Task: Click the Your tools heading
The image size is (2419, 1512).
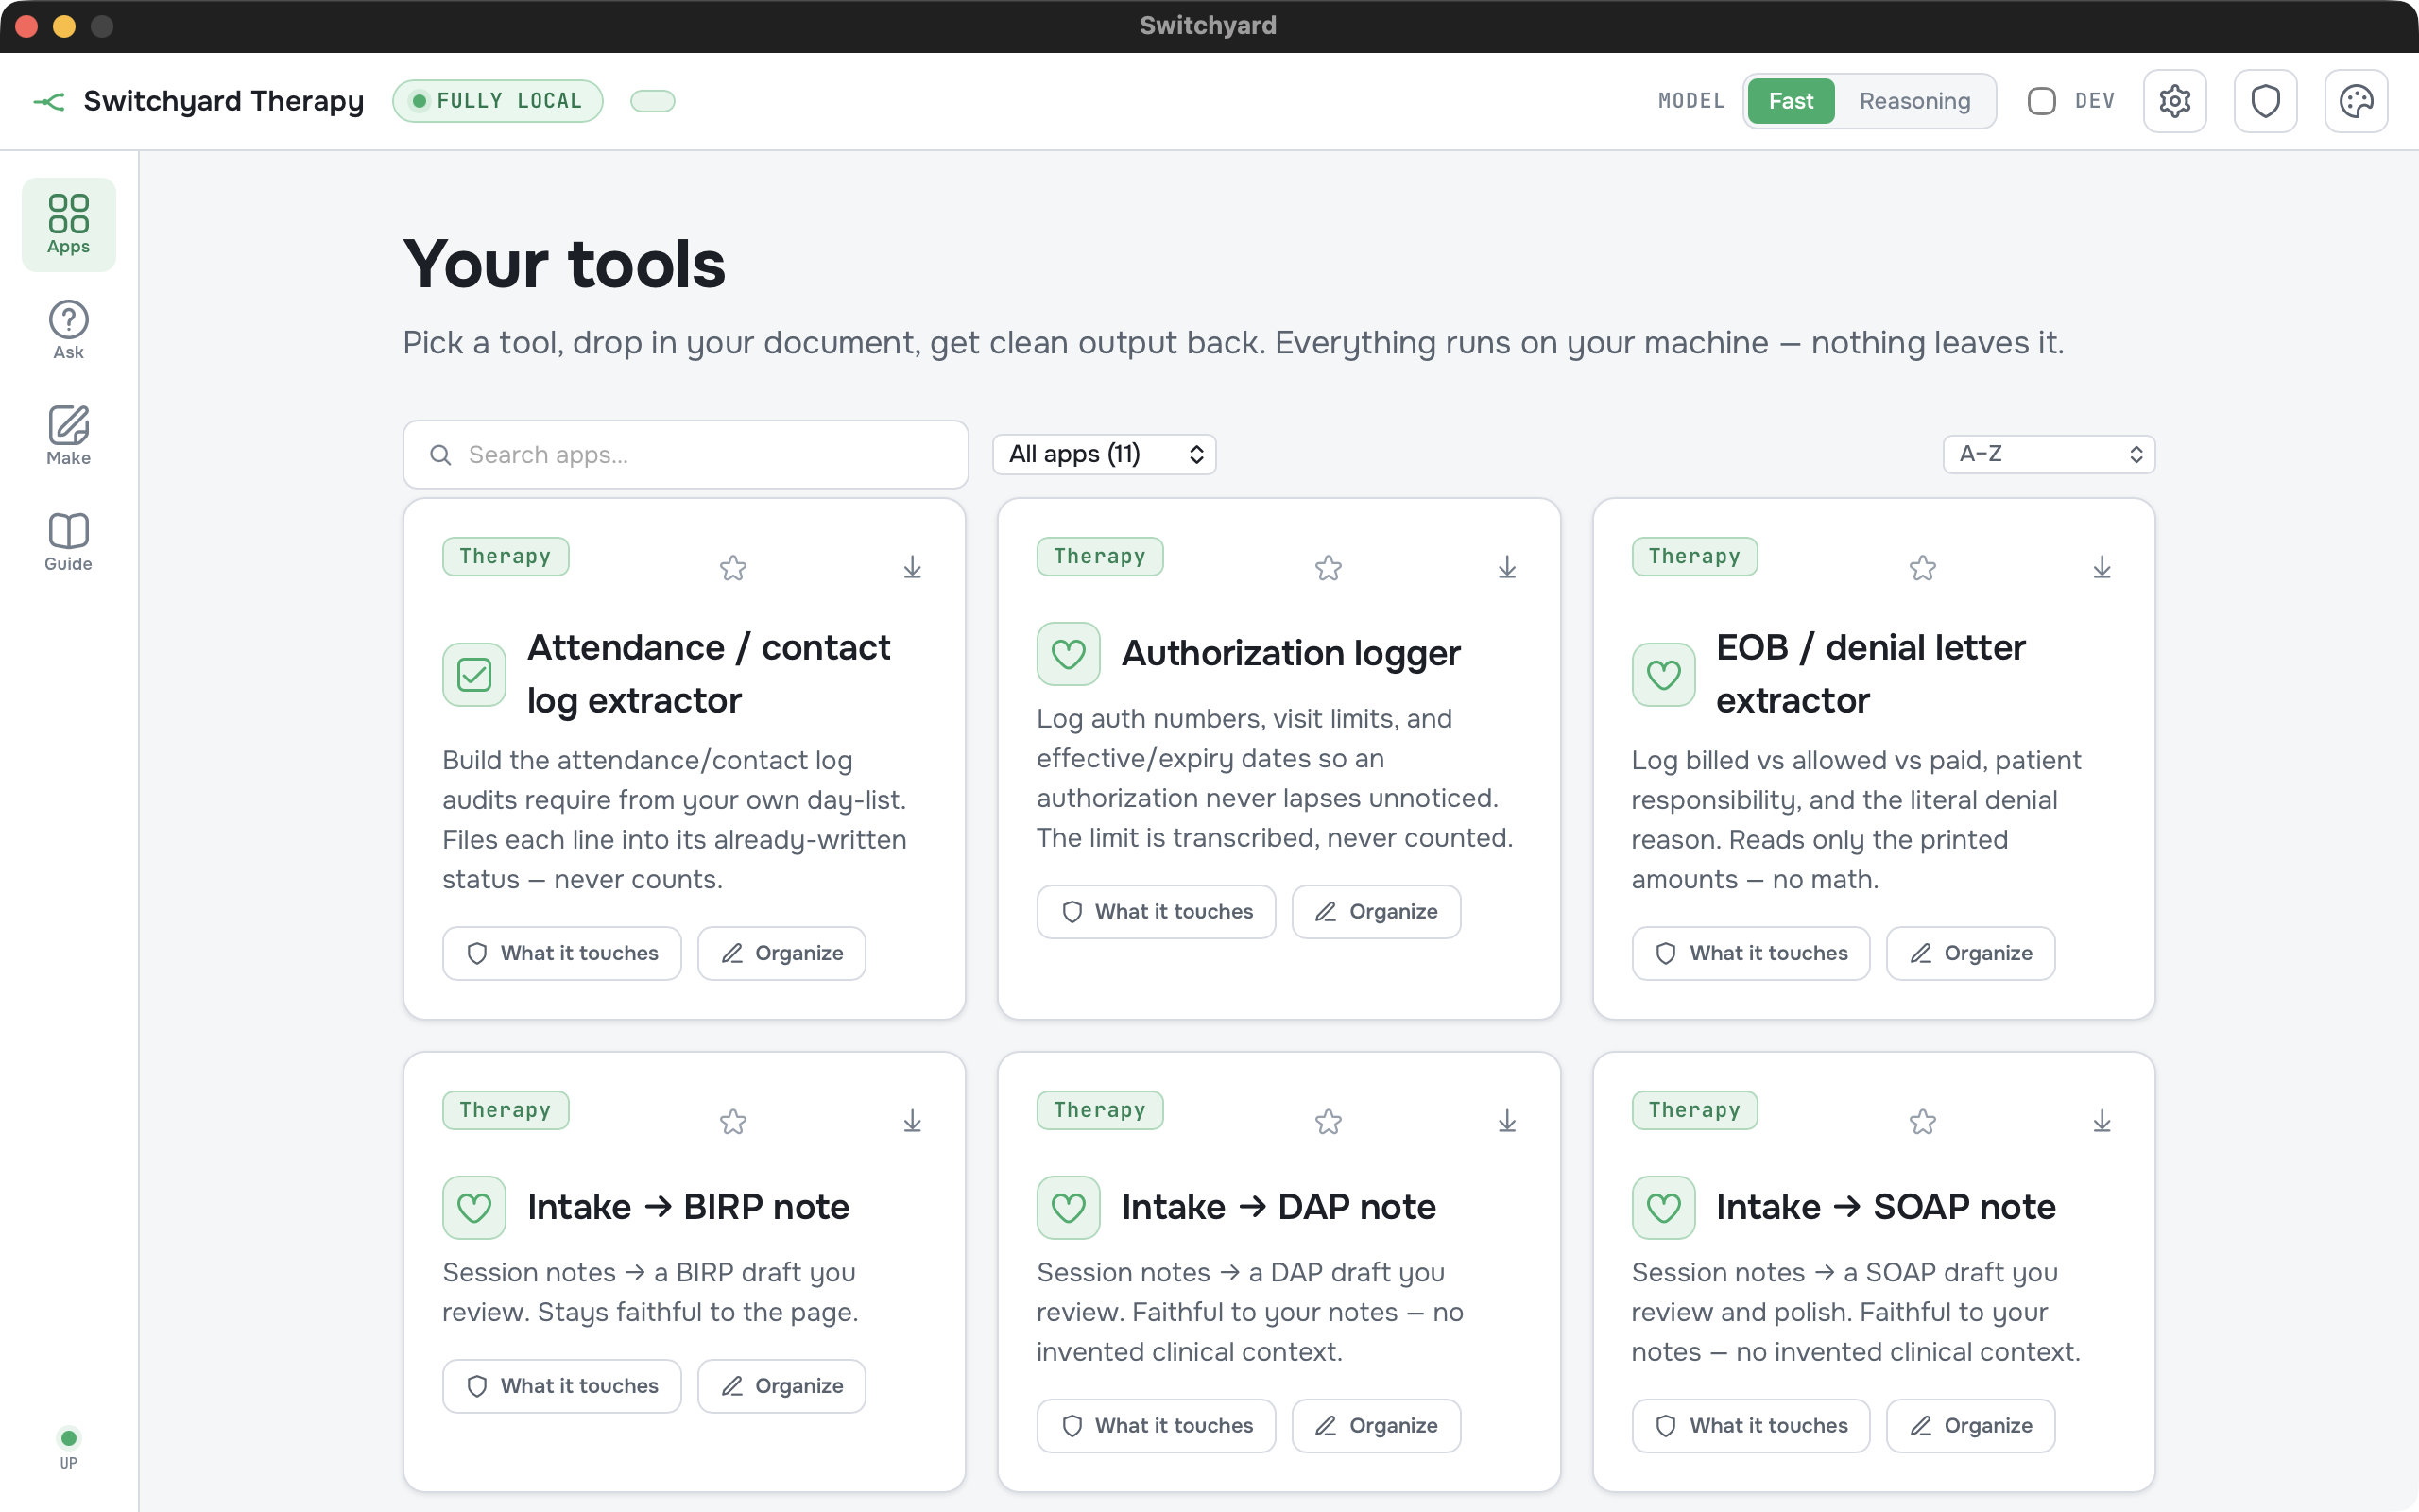Action: 564,265
